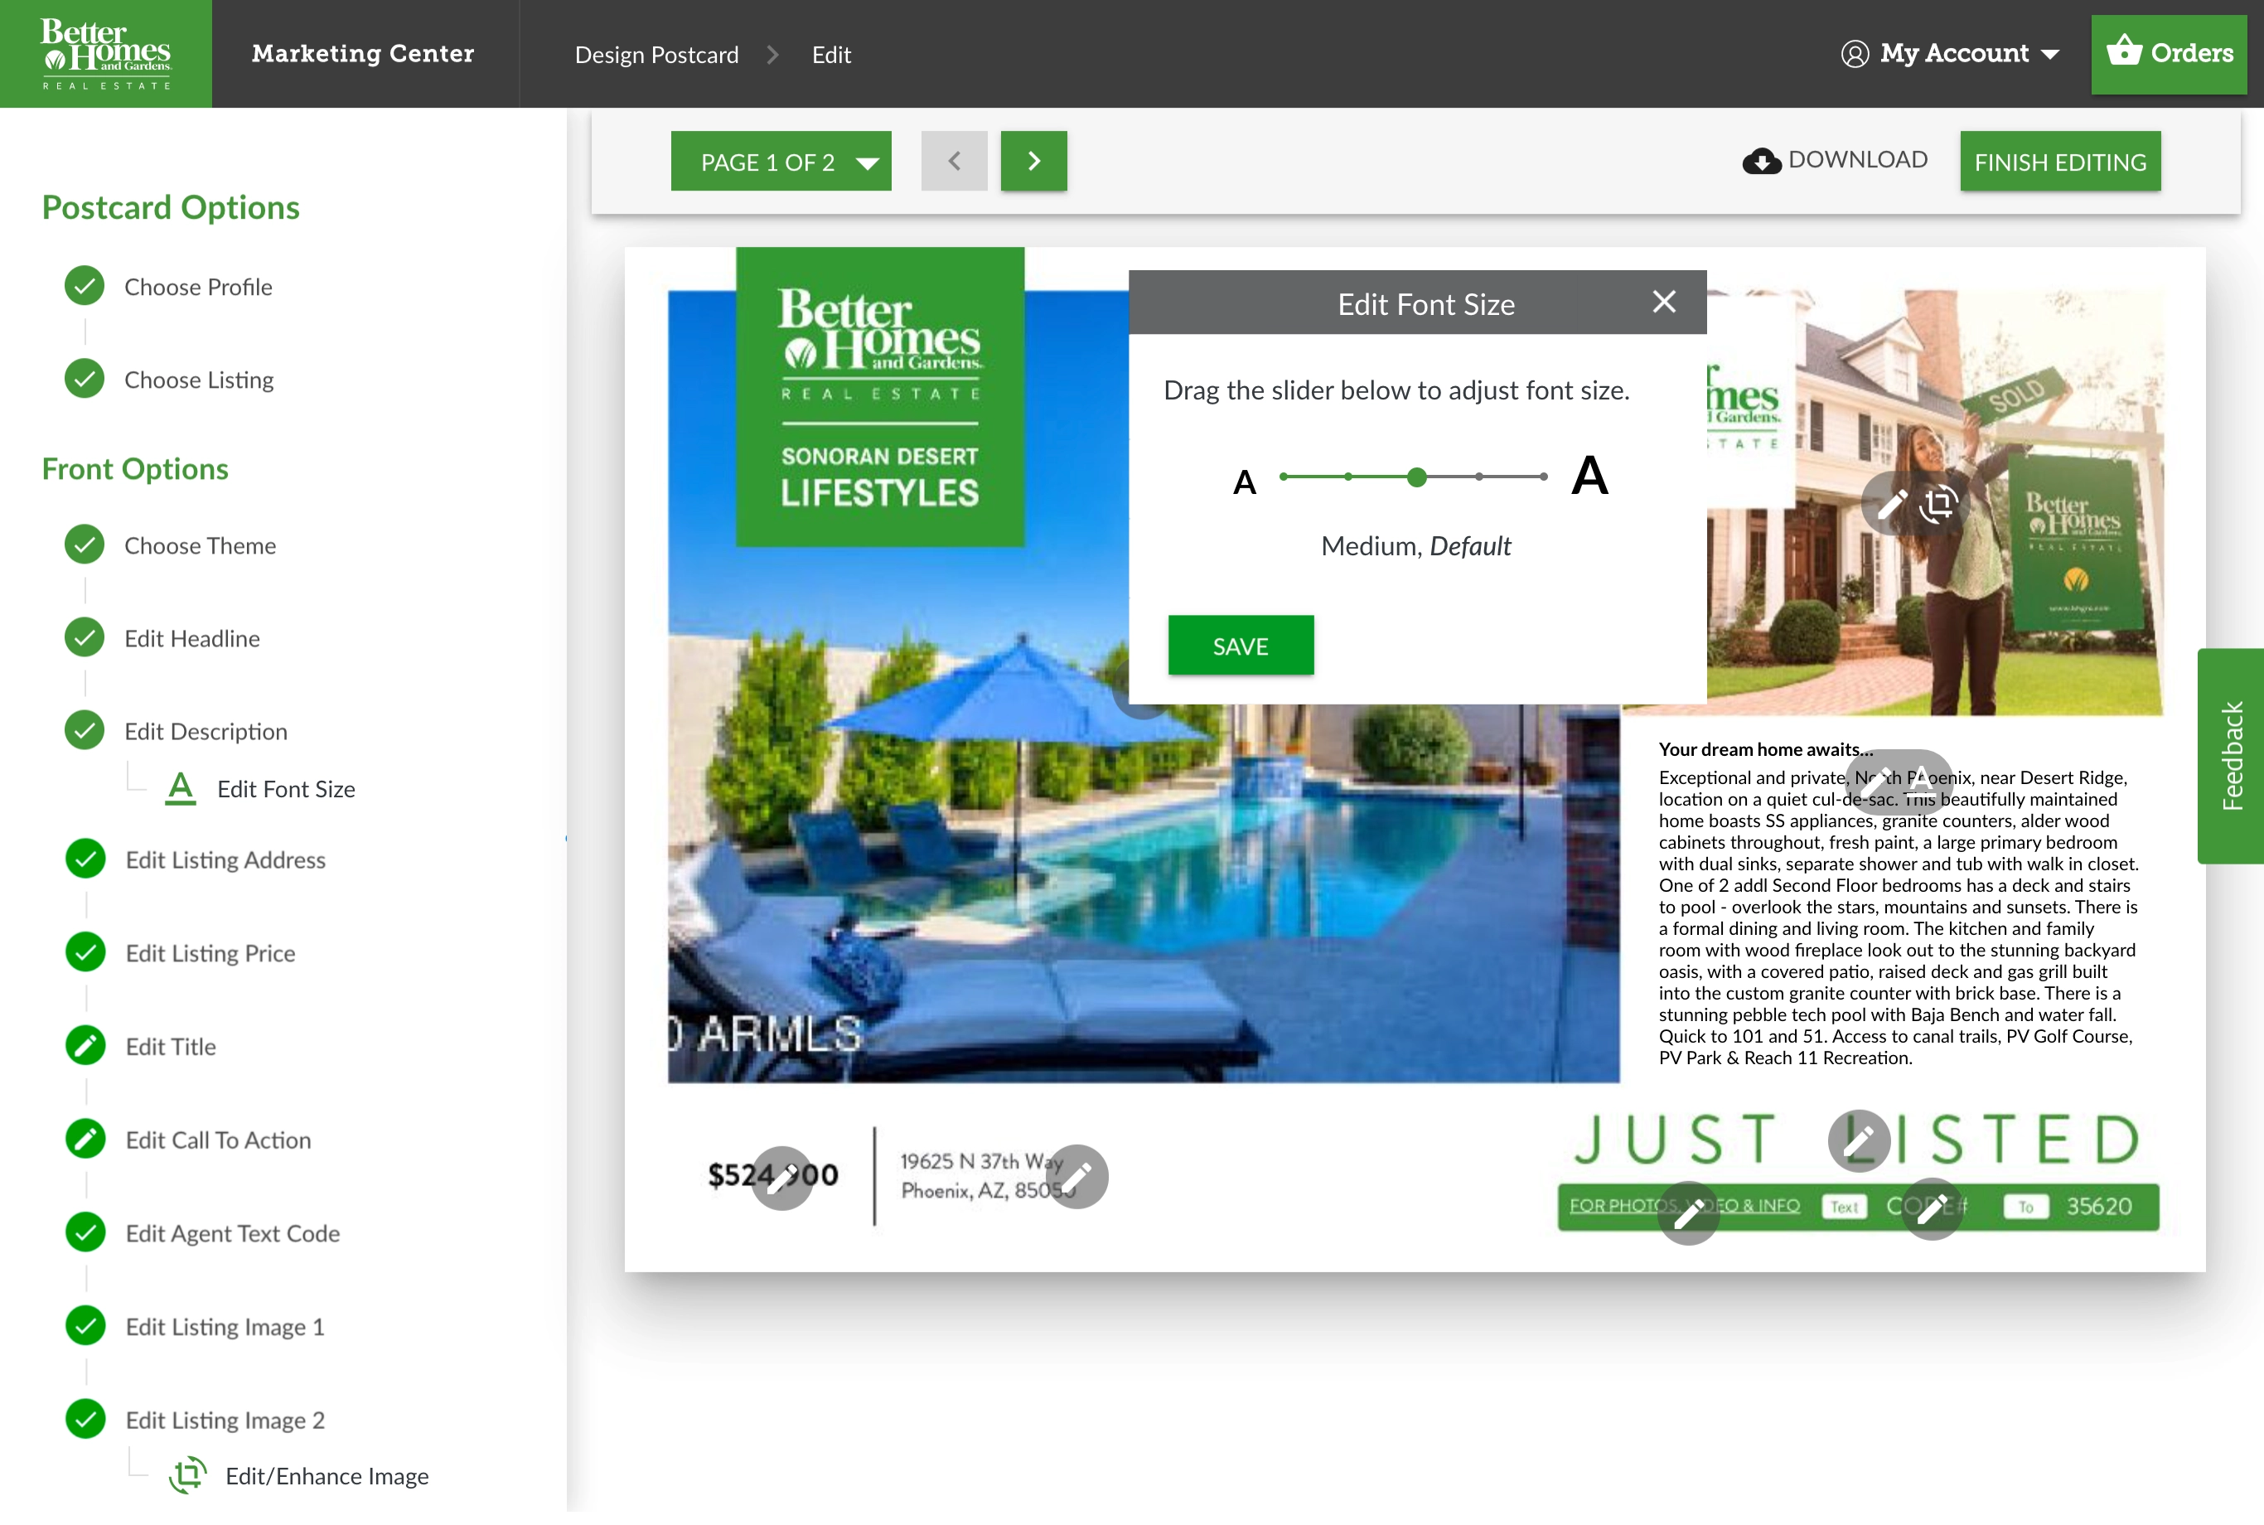Click the text message icon near agent code
Image resolution: width=2264 pixels, height=1525 pixels.
pos(1842,1208)
